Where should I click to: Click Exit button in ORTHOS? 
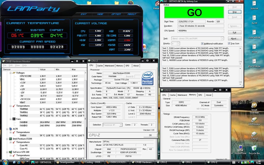click(x=235, y=32)
